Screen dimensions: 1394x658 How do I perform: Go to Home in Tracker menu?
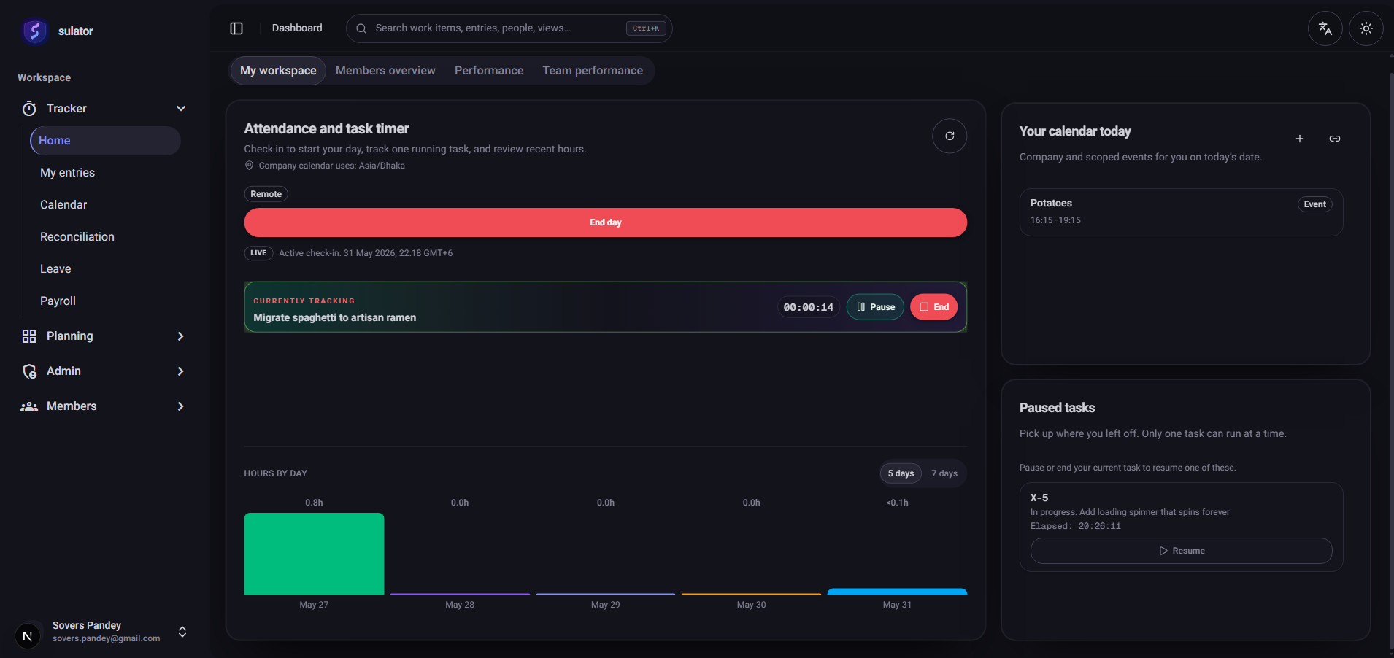pyautogui.click(x=105, y=141)
